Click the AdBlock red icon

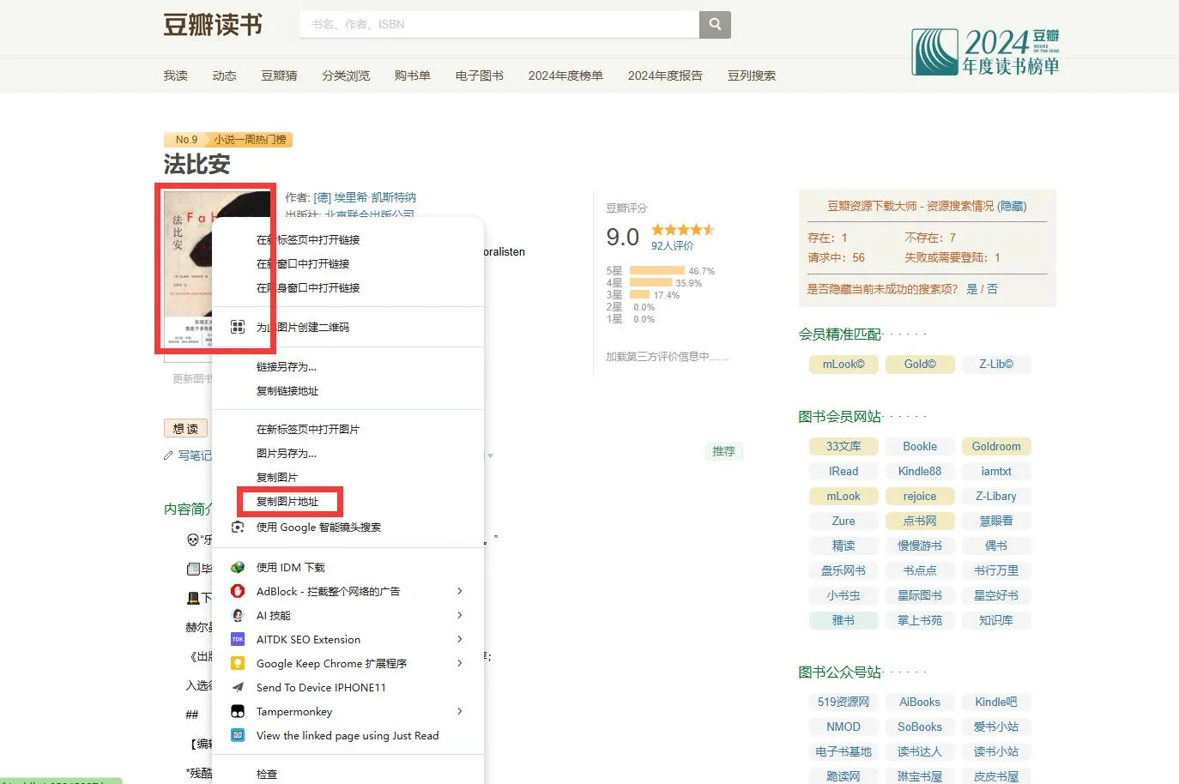pos(238,591)
